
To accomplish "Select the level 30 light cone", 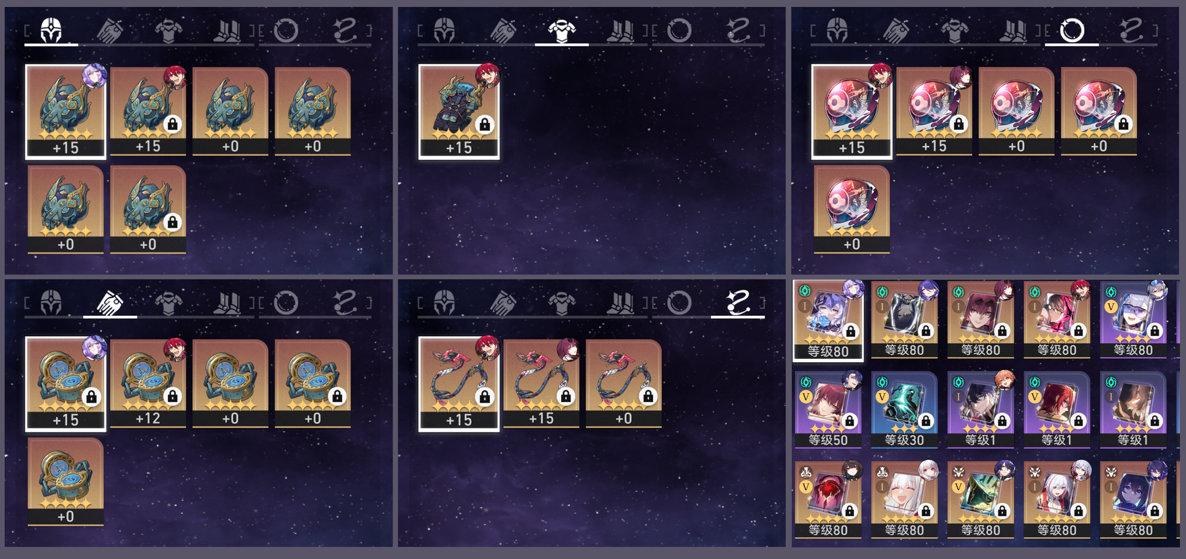I will pyautogui.click(x=904, y=409).
